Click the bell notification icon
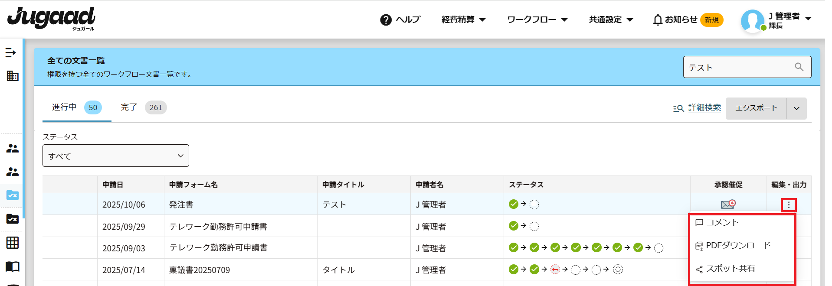Image resolution: width=832 pixels, height=286 pixels. pos(658,20)
